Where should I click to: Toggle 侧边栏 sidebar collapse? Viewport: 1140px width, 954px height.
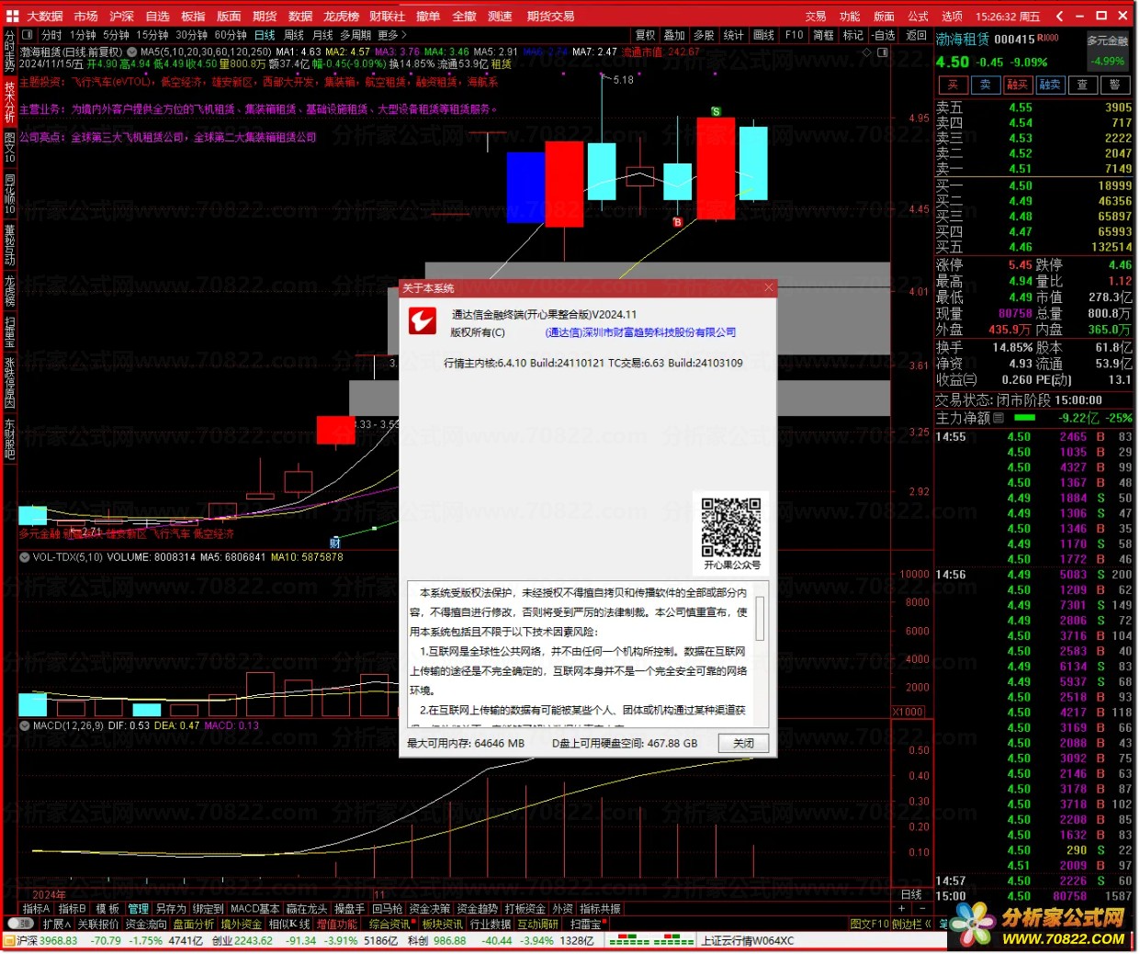coord(911,924)
